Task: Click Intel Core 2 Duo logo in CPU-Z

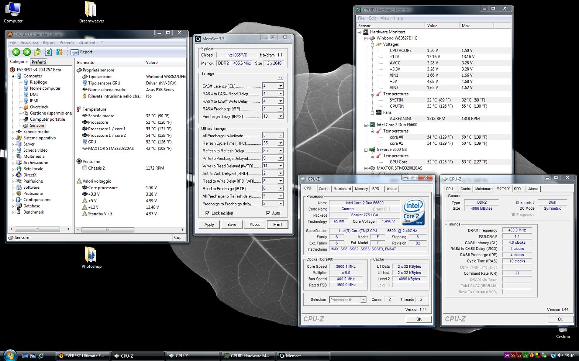Action: coord(414,211)
